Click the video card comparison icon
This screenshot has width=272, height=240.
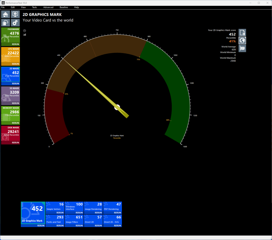tap(242, 48)
